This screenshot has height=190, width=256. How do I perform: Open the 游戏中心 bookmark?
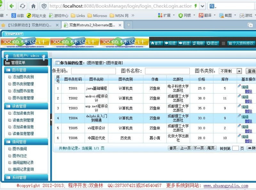(x=59, y=15)
